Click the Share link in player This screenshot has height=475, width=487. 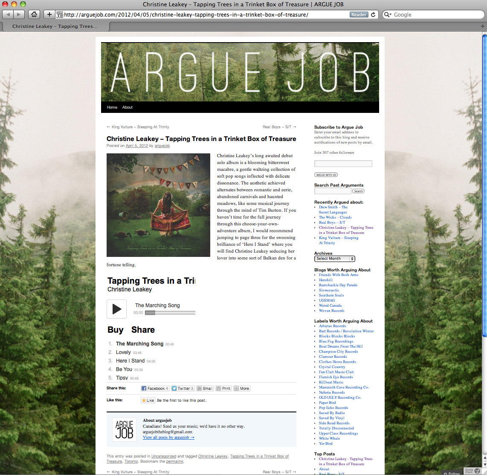(143, 329)
